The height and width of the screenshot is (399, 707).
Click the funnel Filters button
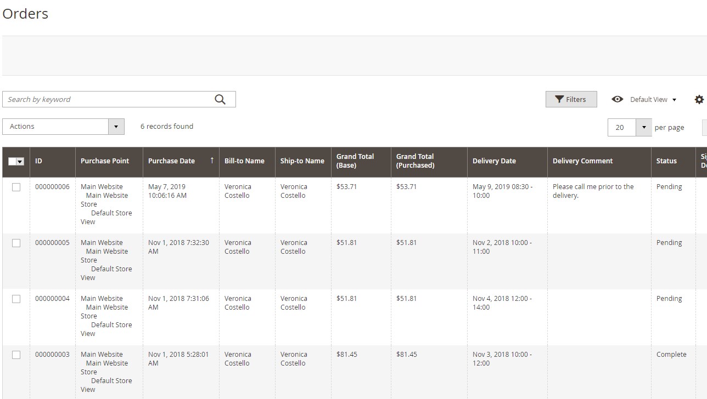571,99
